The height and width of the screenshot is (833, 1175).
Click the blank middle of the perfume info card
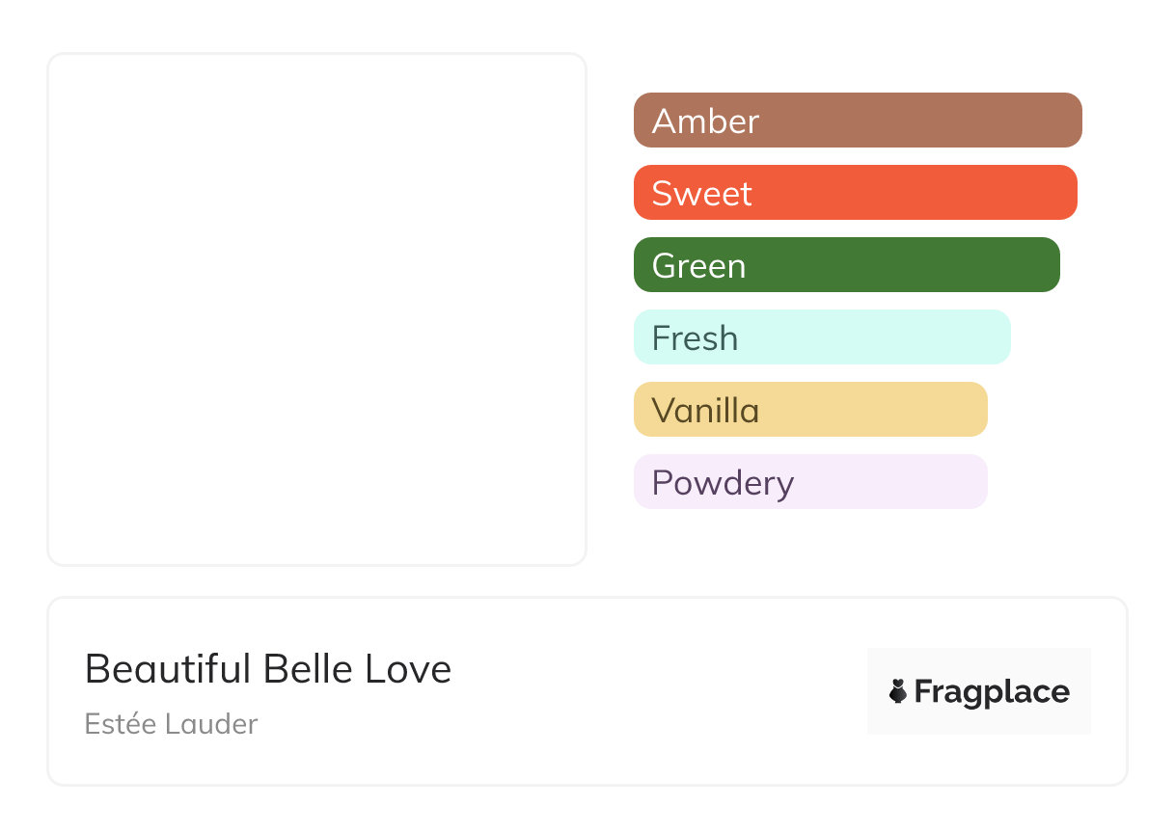pyautogui.click(x=656, y=691)
